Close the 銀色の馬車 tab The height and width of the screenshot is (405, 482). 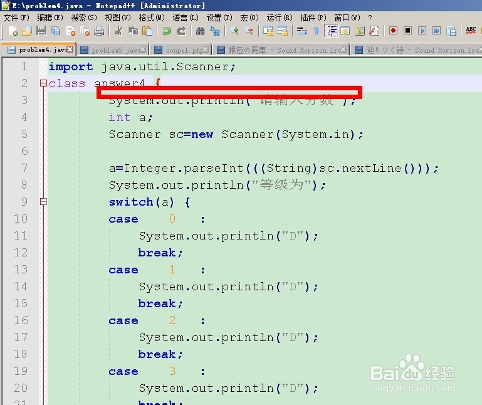(343, 49)
